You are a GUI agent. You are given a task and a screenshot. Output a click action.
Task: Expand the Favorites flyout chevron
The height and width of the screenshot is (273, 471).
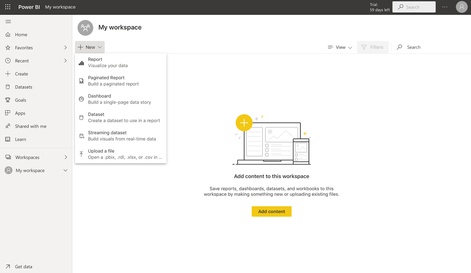tap(65, 48)
